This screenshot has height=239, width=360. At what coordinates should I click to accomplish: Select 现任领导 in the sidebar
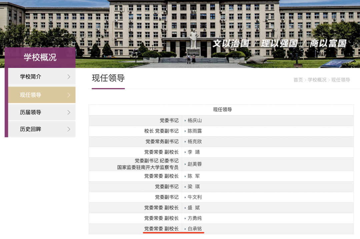(x=31, y=95)
